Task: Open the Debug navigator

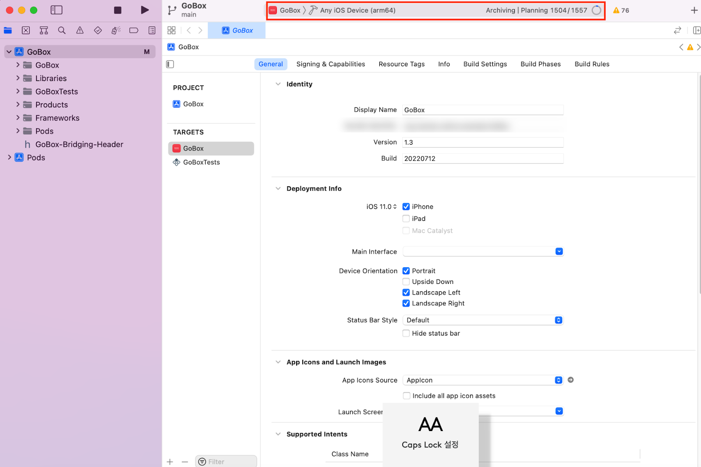Action: pos(116,30)
